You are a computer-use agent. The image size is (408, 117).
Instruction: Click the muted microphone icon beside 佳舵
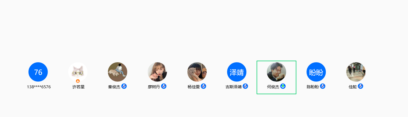point(360,86)
